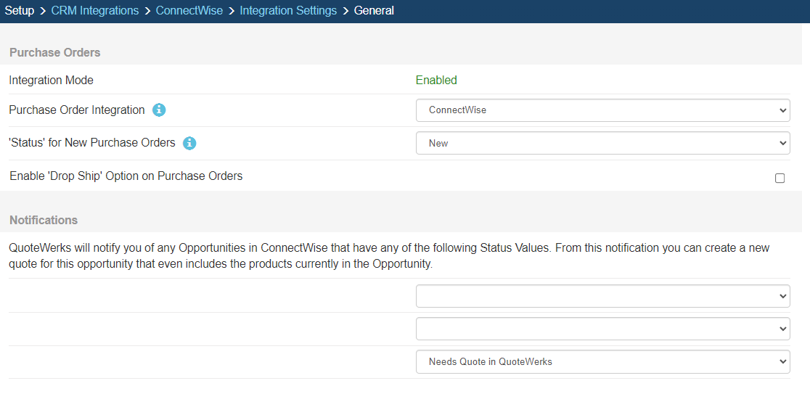This screenshot has height=394, width=810.
Task: Enable the 'Drop Ship' option checkbox
Action: click(780, 178)
